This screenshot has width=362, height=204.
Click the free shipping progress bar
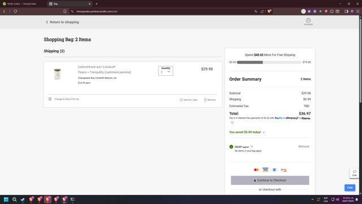(269, 62)
